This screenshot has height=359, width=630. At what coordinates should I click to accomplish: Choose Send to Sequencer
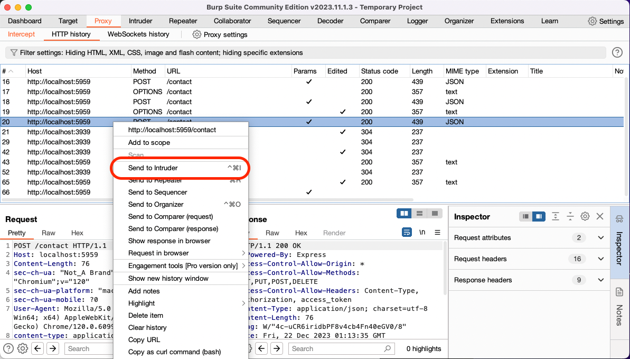(x=181, y=192)
